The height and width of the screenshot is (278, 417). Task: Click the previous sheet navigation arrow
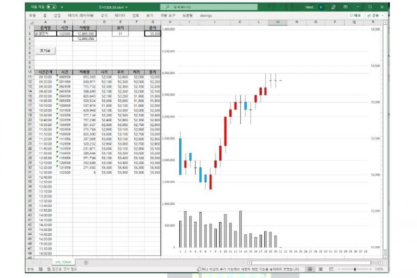(x=33, y=263)
